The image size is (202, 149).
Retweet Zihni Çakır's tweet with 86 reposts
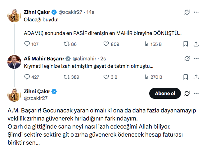(x=66, y=44)
